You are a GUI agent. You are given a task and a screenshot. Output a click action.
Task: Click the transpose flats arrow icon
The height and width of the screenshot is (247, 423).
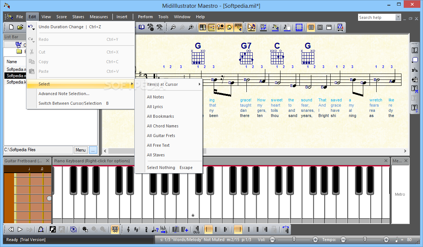point(164,230)
